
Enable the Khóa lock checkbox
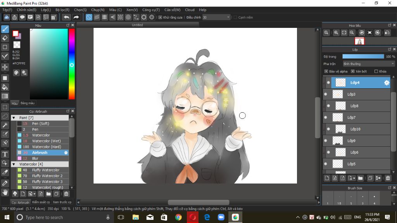click(376, 71)
